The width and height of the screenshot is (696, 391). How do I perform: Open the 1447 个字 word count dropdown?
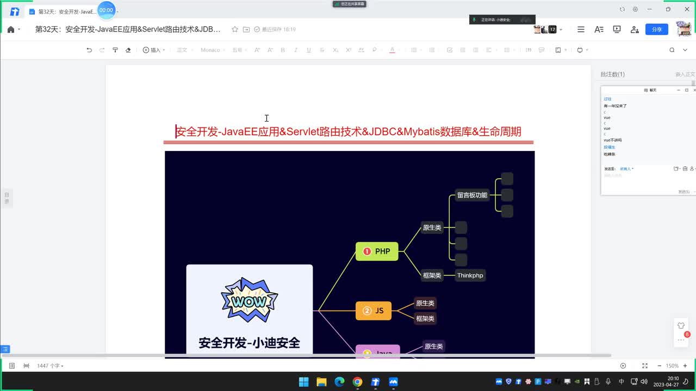[50, 366]
